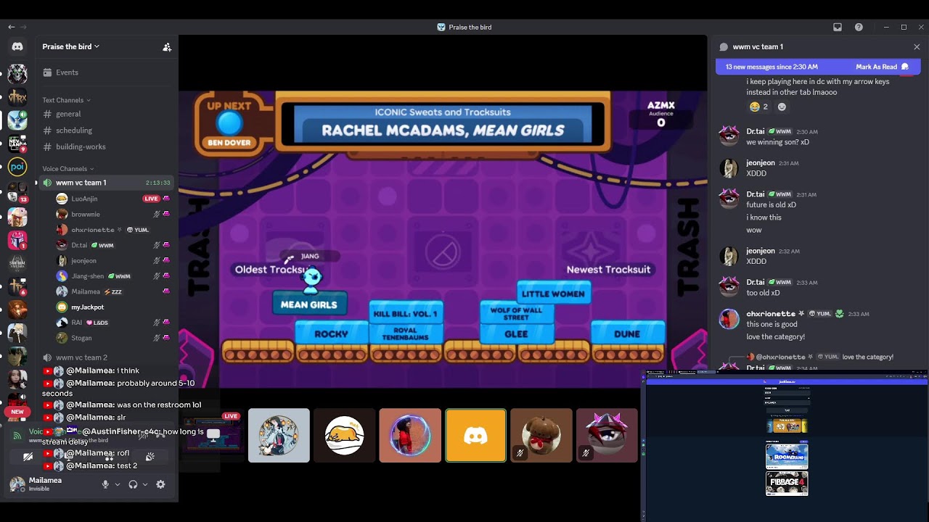Select the Events item in sidebar
The width and height of the screenshot is (929, 522).
[x=107, y=72]
